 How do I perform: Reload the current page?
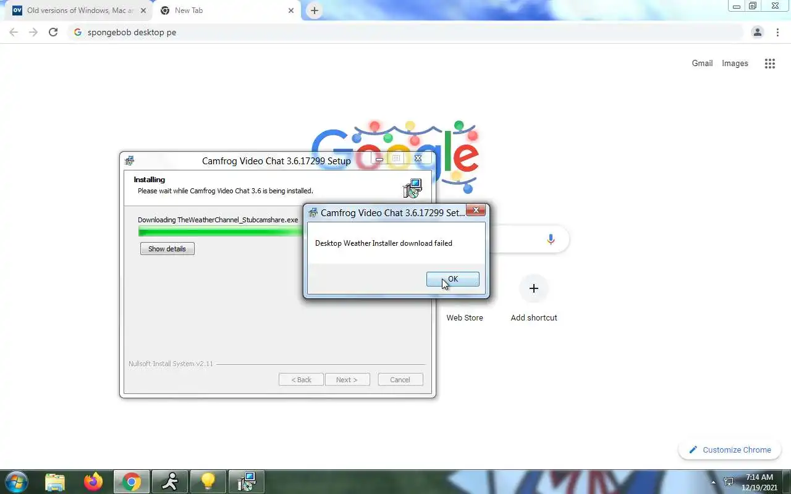[53, 32]
